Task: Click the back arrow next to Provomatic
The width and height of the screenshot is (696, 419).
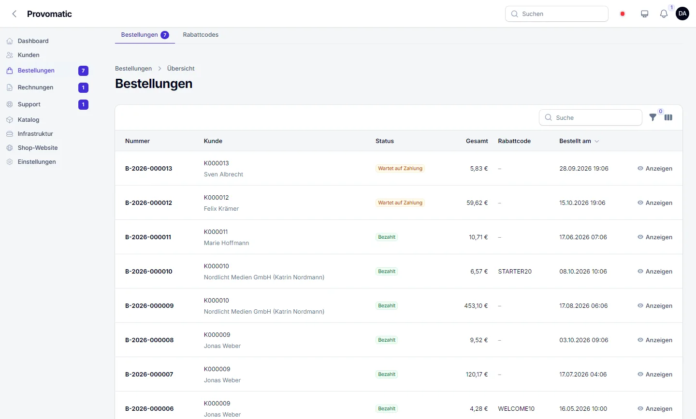Action: pyautogui.click(x=14, y=14)
